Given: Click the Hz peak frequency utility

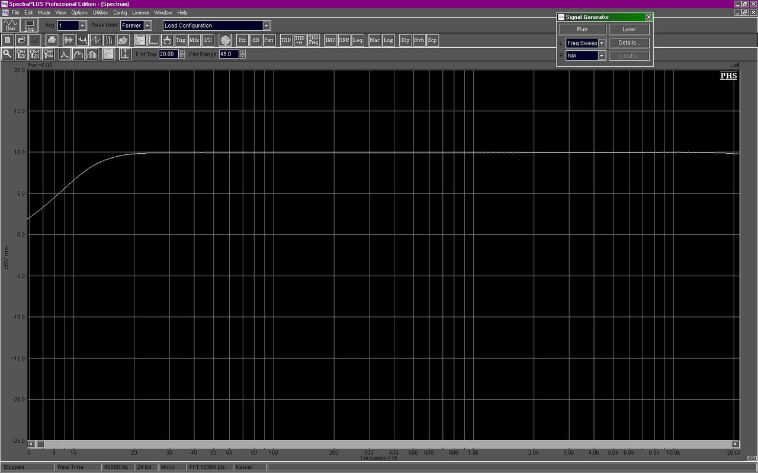Looking at the screenshot, I should pyautogui.click(x=242, y=40).
